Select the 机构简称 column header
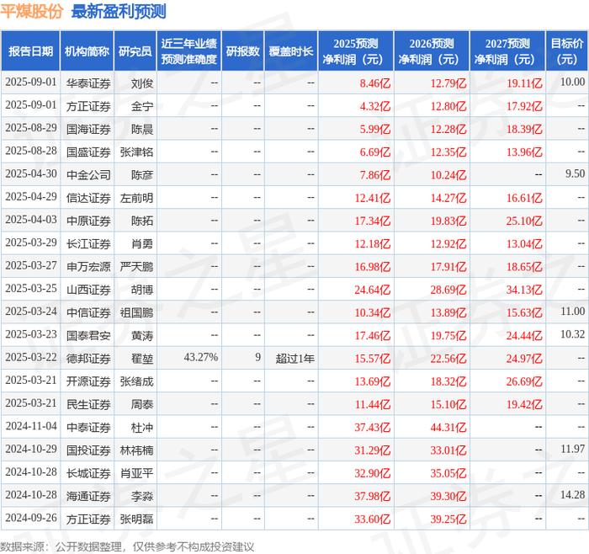This screenshot has height=554, width=589. tap(87, 51)
